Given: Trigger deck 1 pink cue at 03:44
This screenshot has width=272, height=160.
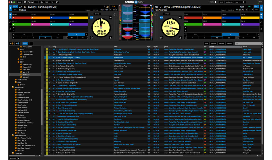Looking at the screenshot, I should [40, 24].
